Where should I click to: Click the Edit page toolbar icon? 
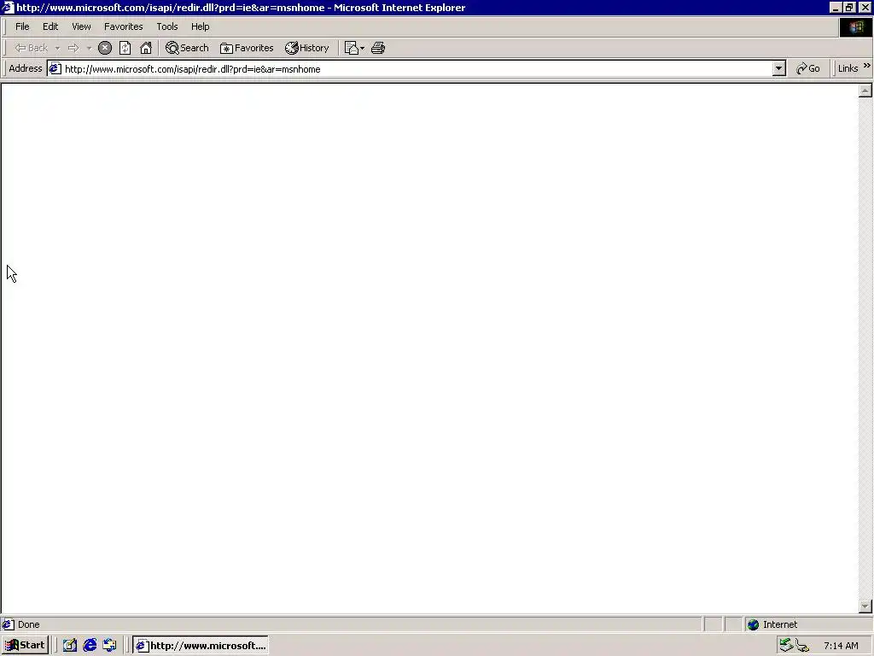[x=351, y=48]
